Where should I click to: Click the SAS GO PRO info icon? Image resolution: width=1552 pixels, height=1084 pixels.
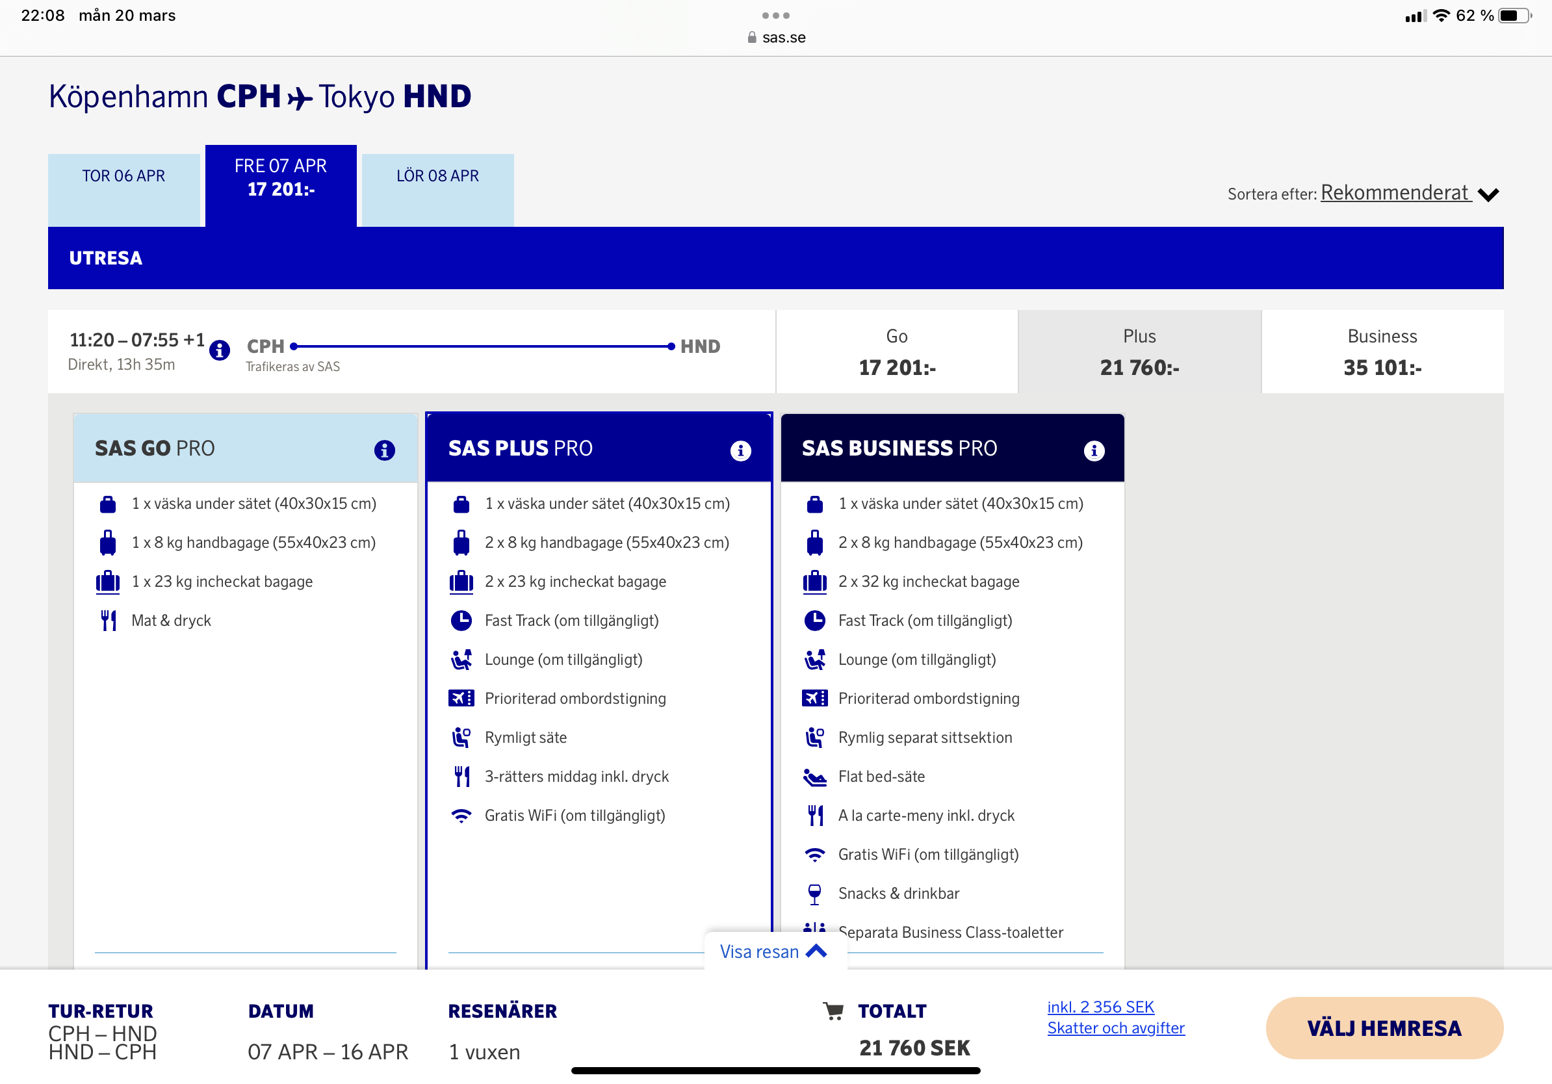(x=384, y=450)
